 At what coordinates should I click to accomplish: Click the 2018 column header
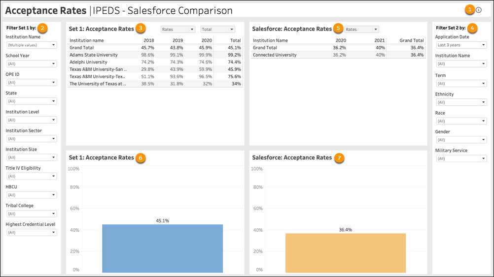pos(149,40)
